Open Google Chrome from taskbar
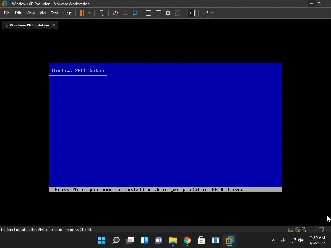 (187, 240)
